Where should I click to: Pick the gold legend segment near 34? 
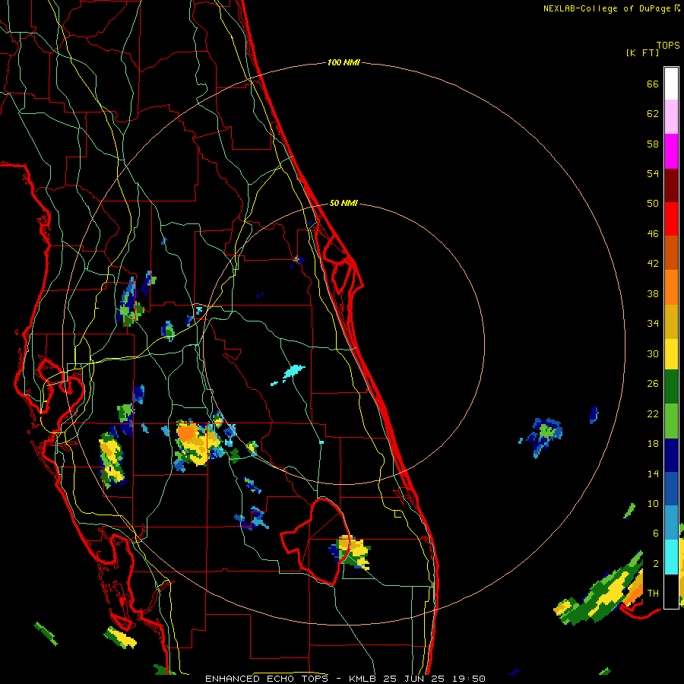(x=671, y=321)
